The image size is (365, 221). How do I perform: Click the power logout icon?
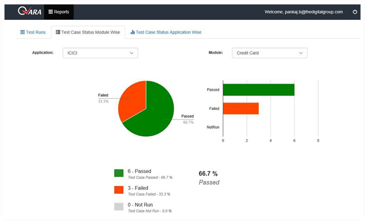click(355, 12)
